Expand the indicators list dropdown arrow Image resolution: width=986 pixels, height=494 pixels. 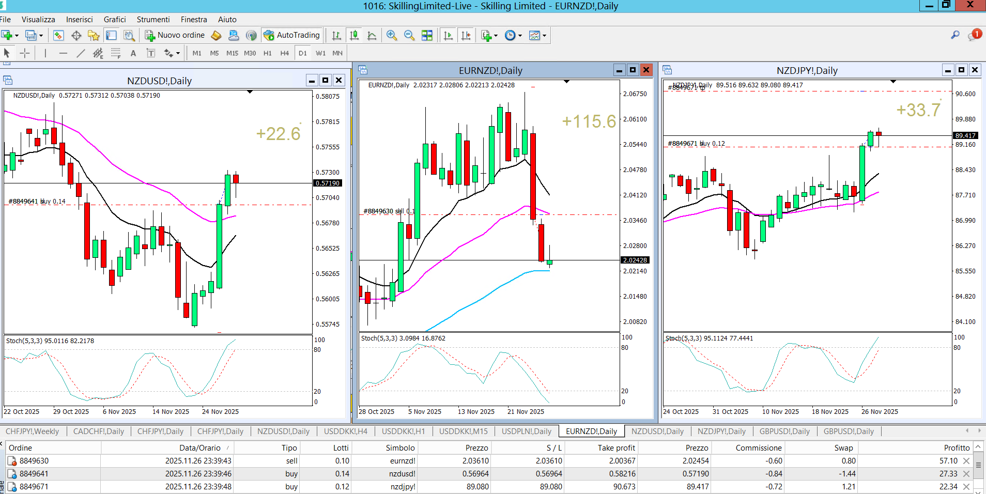496,36
